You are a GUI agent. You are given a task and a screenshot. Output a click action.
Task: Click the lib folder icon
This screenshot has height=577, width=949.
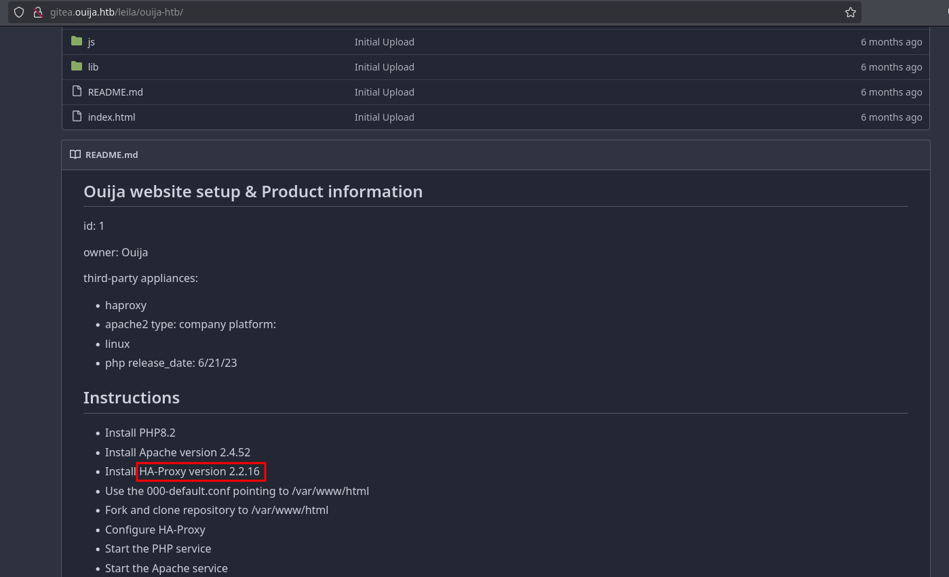tap(77, 66)
